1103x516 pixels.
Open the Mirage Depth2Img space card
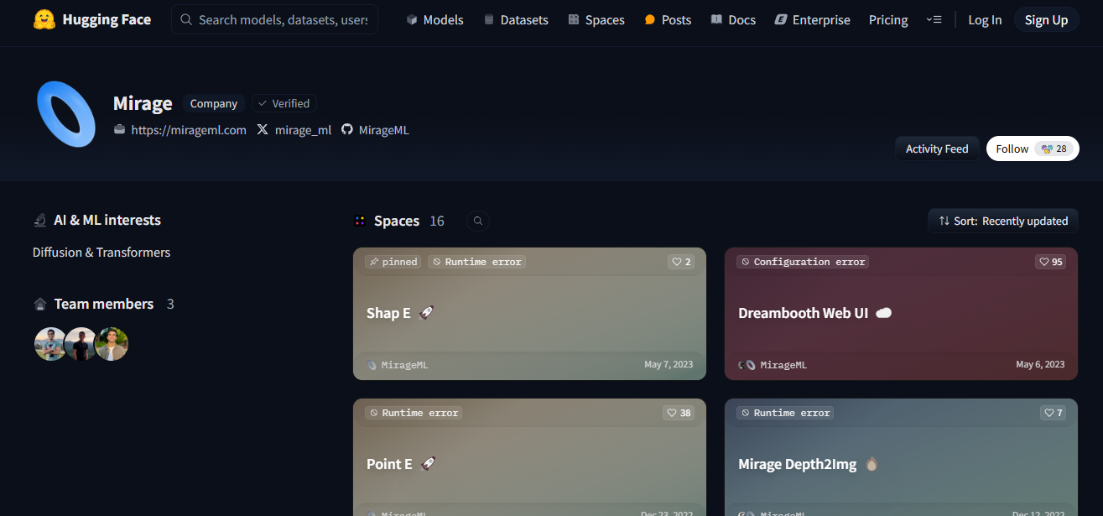(901, 457)
